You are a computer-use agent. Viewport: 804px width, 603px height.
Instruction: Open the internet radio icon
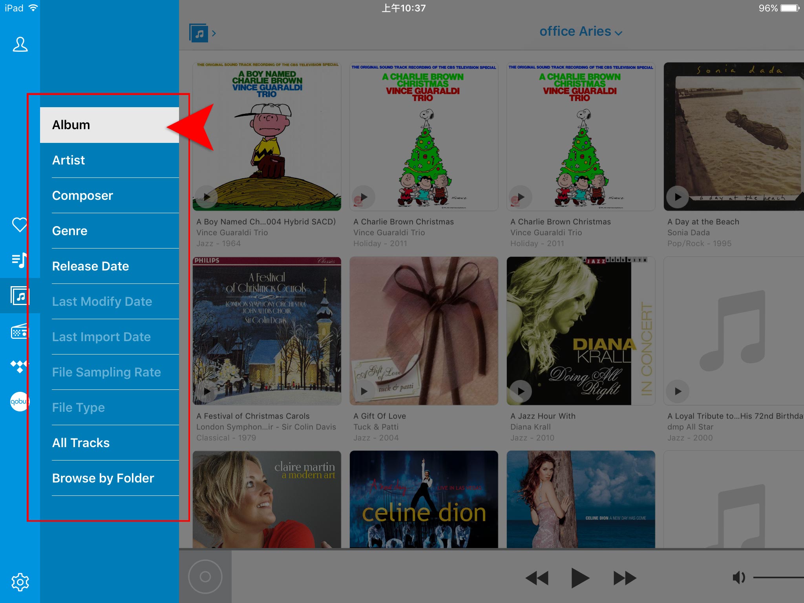click(x=20, y=331)
